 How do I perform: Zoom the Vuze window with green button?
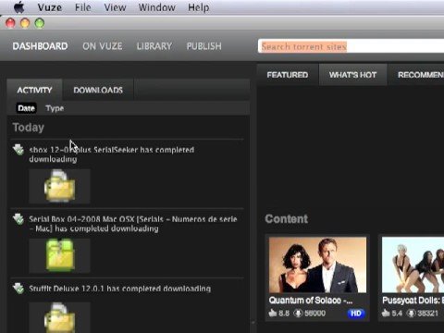click(40, 23)
